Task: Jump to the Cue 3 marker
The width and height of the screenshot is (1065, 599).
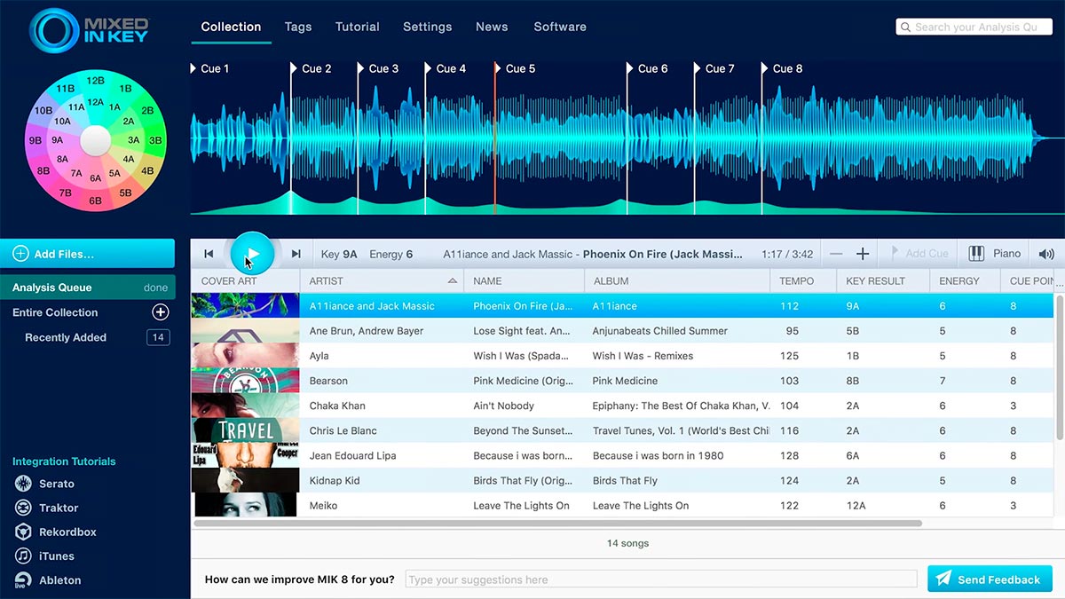Action: coord(379,68)
